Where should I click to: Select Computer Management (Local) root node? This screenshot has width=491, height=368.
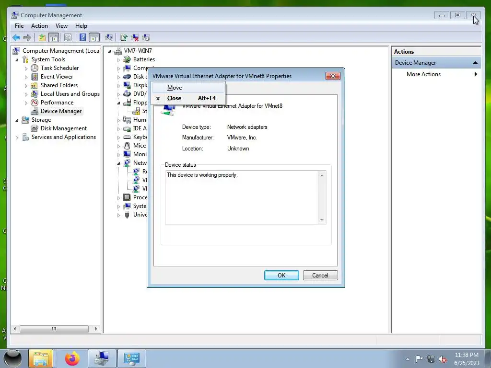pos(61,51)
